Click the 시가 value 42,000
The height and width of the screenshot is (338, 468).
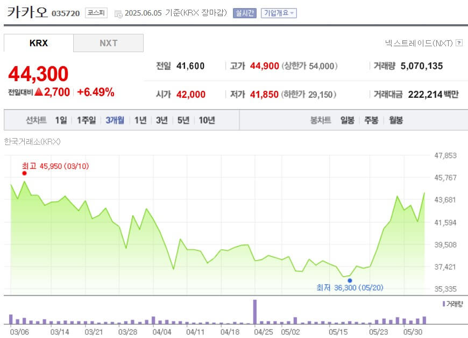pyautogui.click(x=191, y=95)
